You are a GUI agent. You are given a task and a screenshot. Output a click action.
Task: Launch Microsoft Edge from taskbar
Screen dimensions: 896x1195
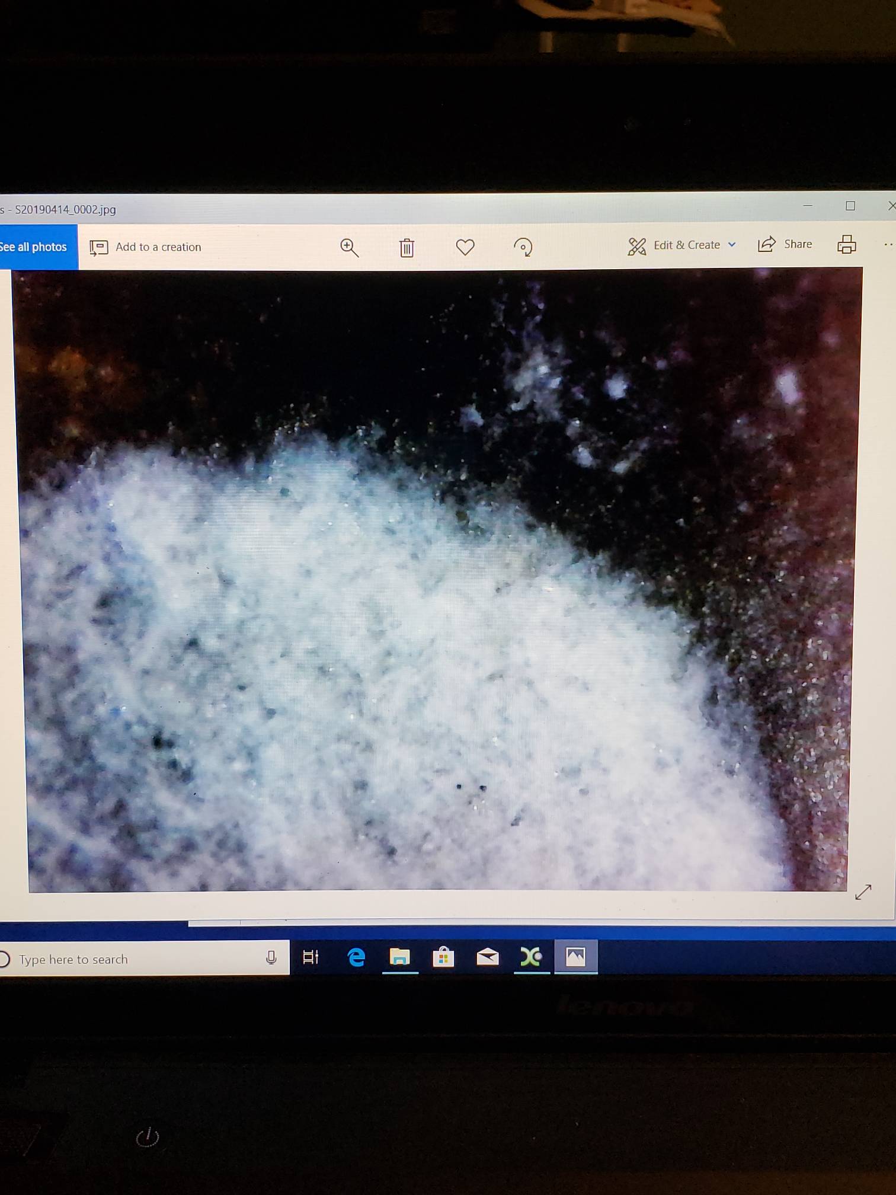coord(356,957)
